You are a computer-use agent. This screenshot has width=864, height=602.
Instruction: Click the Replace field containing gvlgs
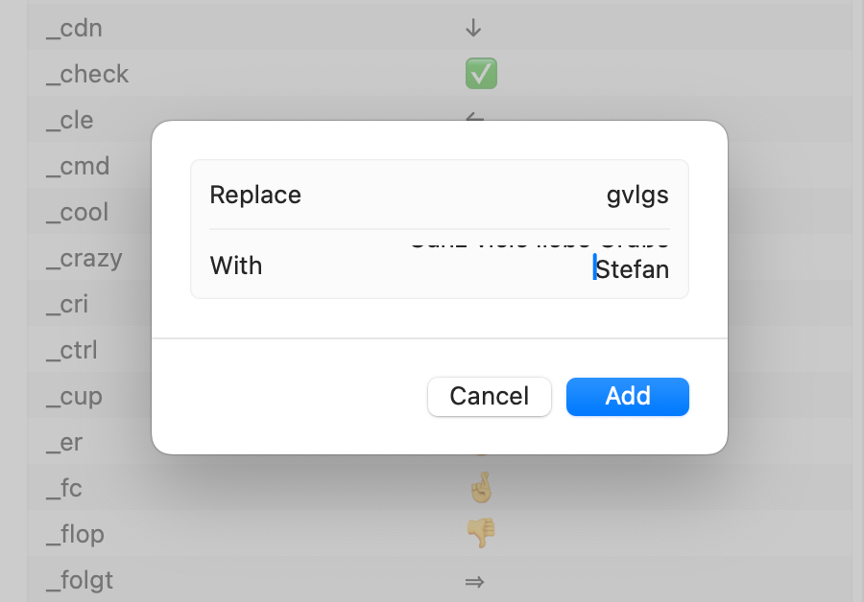pyautogui.click(x=439, y=195)
